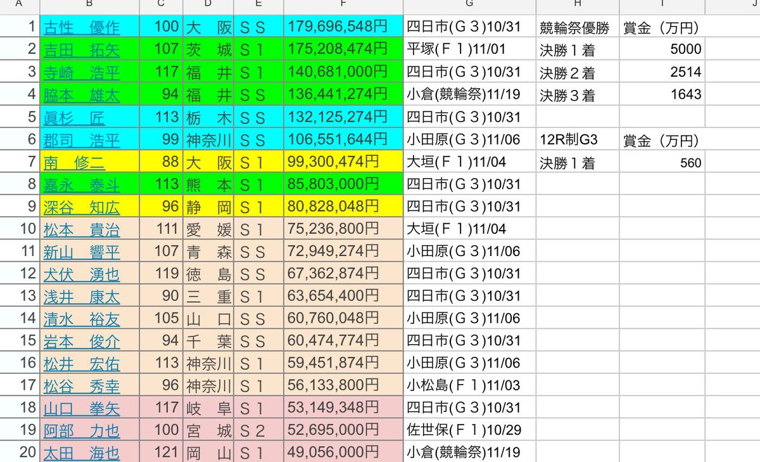Open the 岩本 俊介 link

point(81,341)
